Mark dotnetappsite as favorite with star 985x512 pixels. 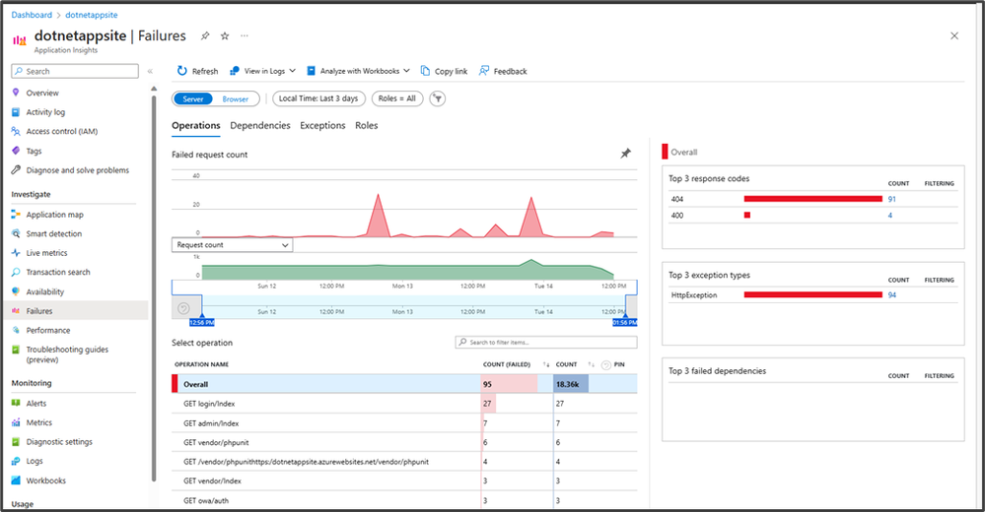coord(224,36)
